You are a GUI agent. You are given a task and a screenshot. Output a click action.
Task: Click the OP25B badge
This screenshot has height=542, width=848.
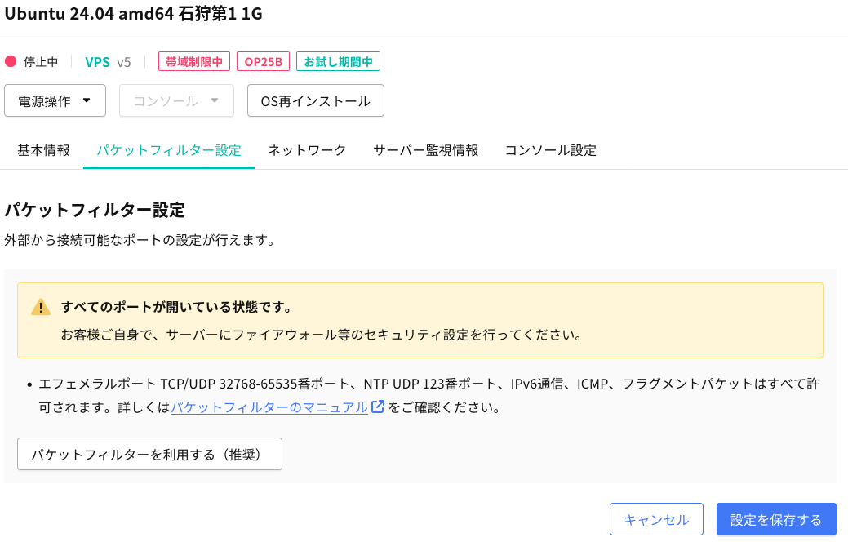tap(263, 60)
